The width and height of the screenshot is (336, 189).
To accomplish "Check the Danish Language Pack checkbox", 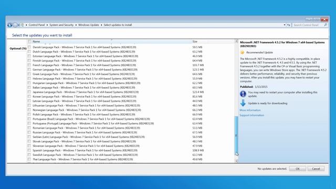I will pyautogui.click(x=29, y=47).
